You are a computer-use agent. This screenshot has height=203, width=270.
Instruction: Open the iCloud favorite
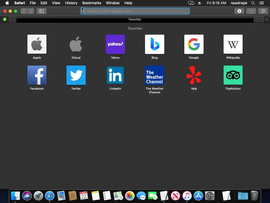(x=76, y=44)
